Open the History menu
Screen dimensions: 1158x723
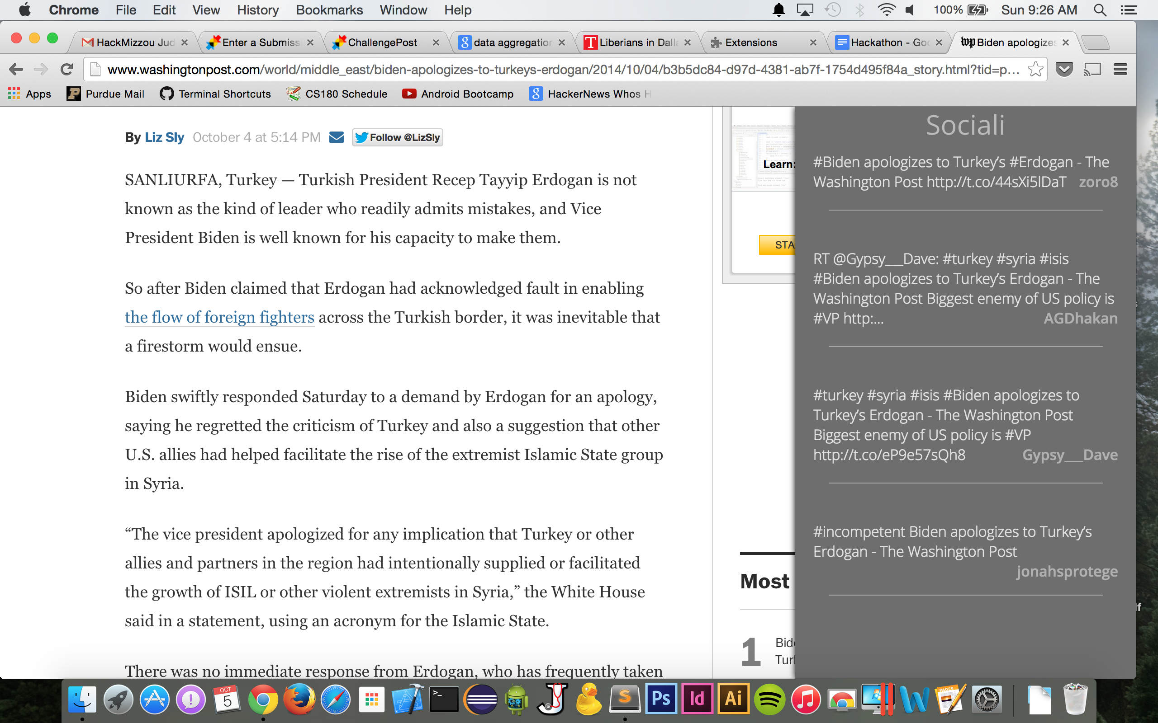[257, 10]
